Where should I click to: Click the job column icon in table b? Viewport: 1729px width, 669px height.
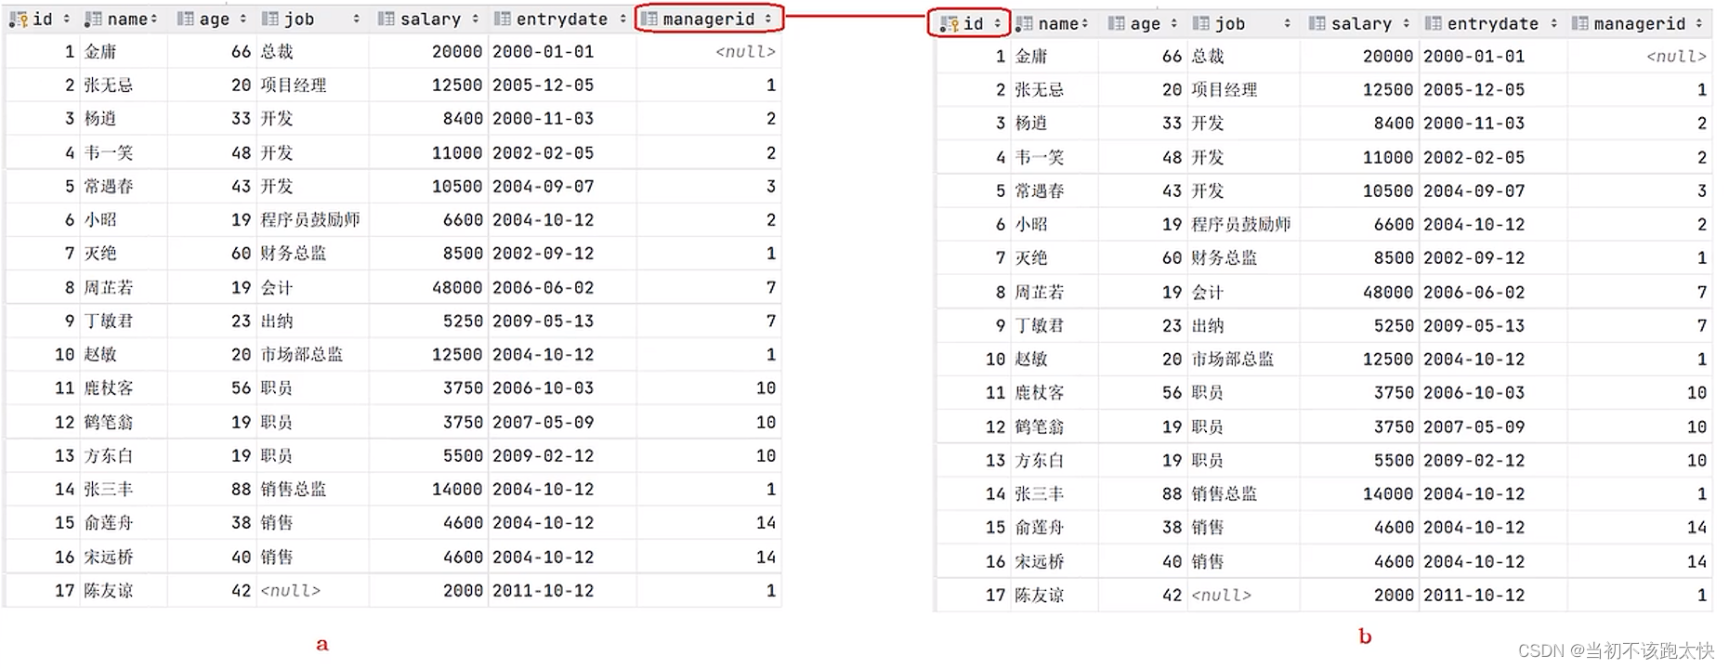[1200, 23]
